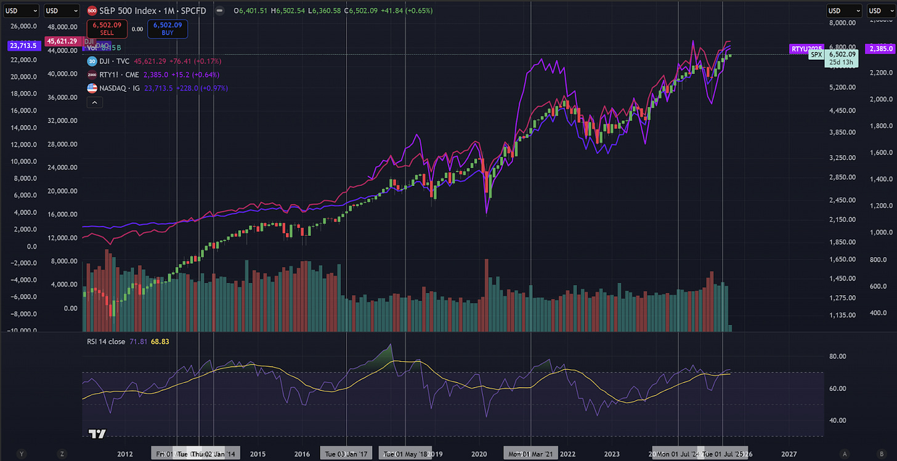Click the grey market status circle icon
Viewport: 897px width, 461px height.
click(221, 11)
